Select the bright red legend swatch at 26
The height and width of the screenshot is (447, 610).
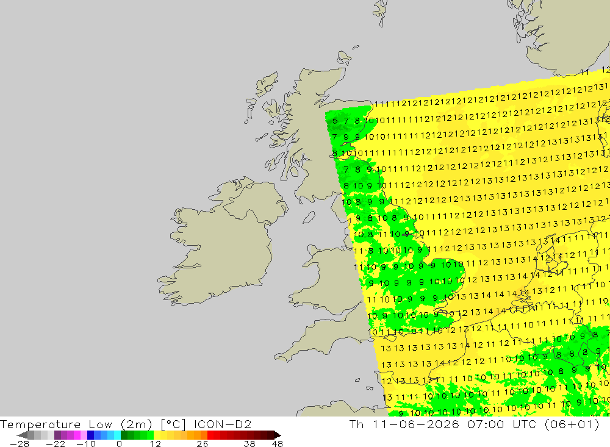(210, 435)
